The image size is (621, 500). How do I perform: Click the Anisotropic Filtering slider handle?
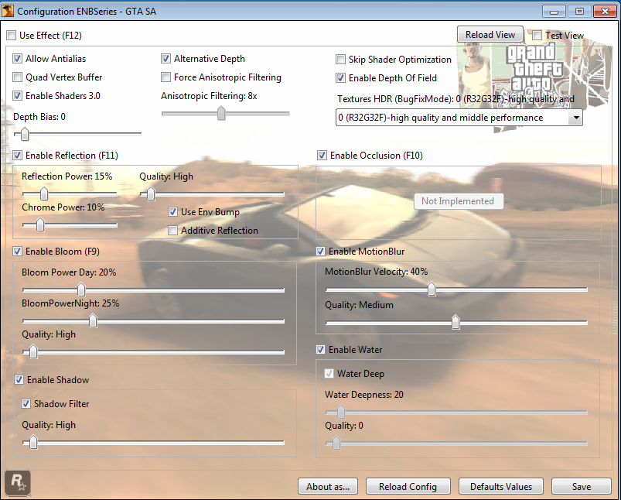pos(221,114)
